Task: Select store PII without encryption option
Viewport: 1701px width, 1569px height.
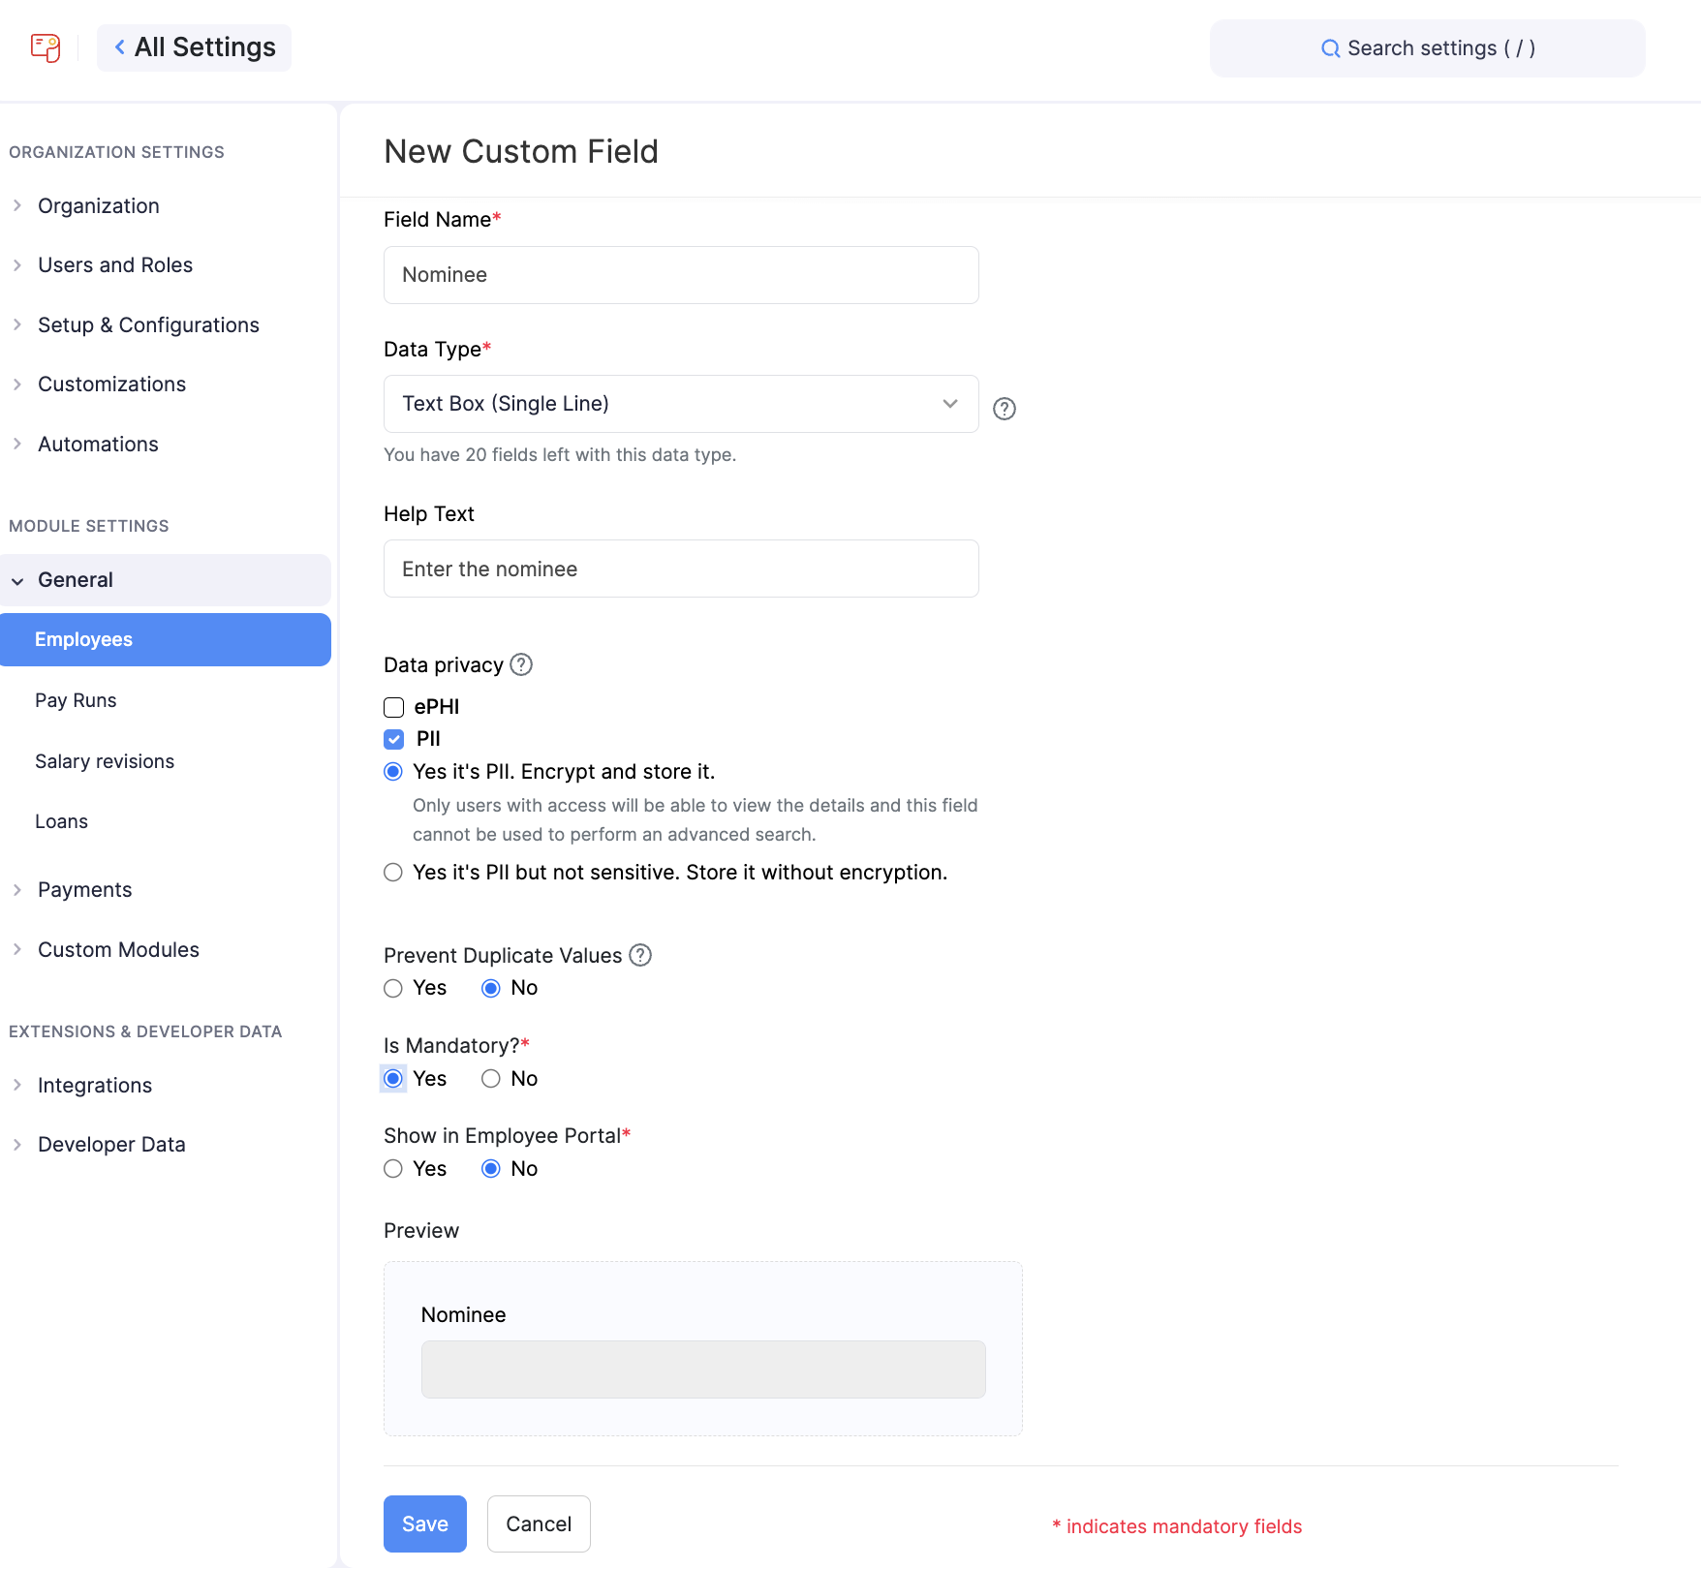Action: pos(392,872)
